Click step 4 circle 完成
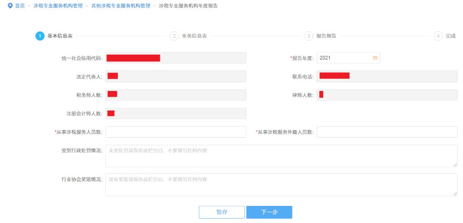Viewport: 463px width, 223px height. point(438,36)
